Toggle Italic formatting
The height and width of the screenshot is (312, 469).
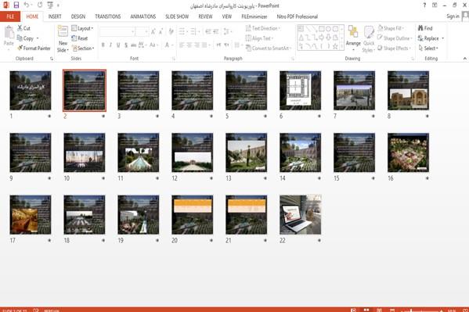point(110,45)
